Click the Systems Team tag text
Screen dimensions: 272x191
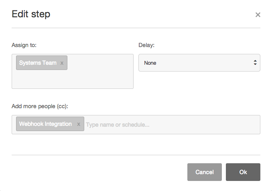click(38, 63)
